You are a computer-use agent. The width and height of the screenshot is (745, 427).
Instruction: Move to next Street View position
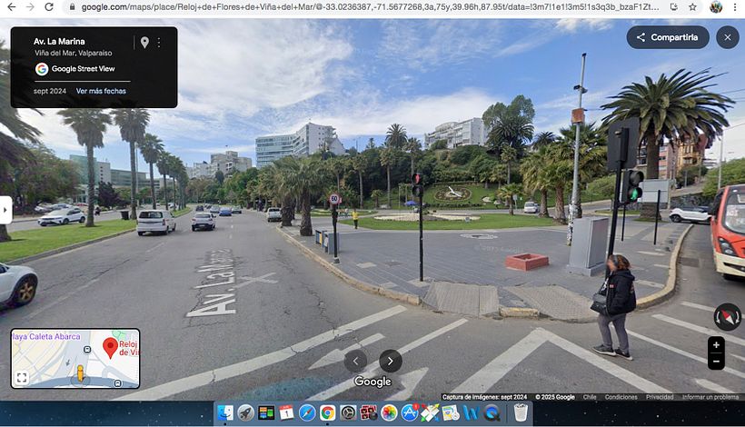(x=391, y=362)
